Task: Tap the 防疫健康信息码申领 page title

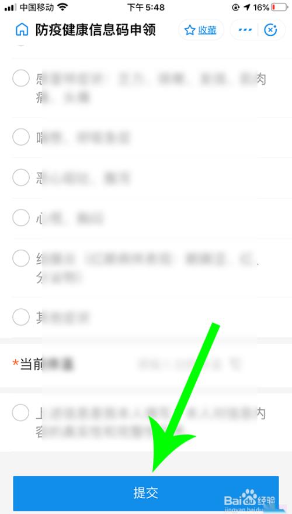Action: (x=96, y=30)
